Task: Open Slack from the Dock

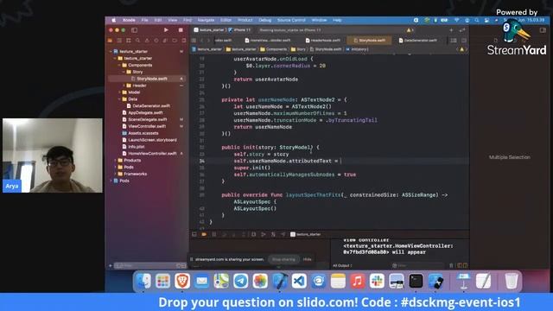Action: 377,282
